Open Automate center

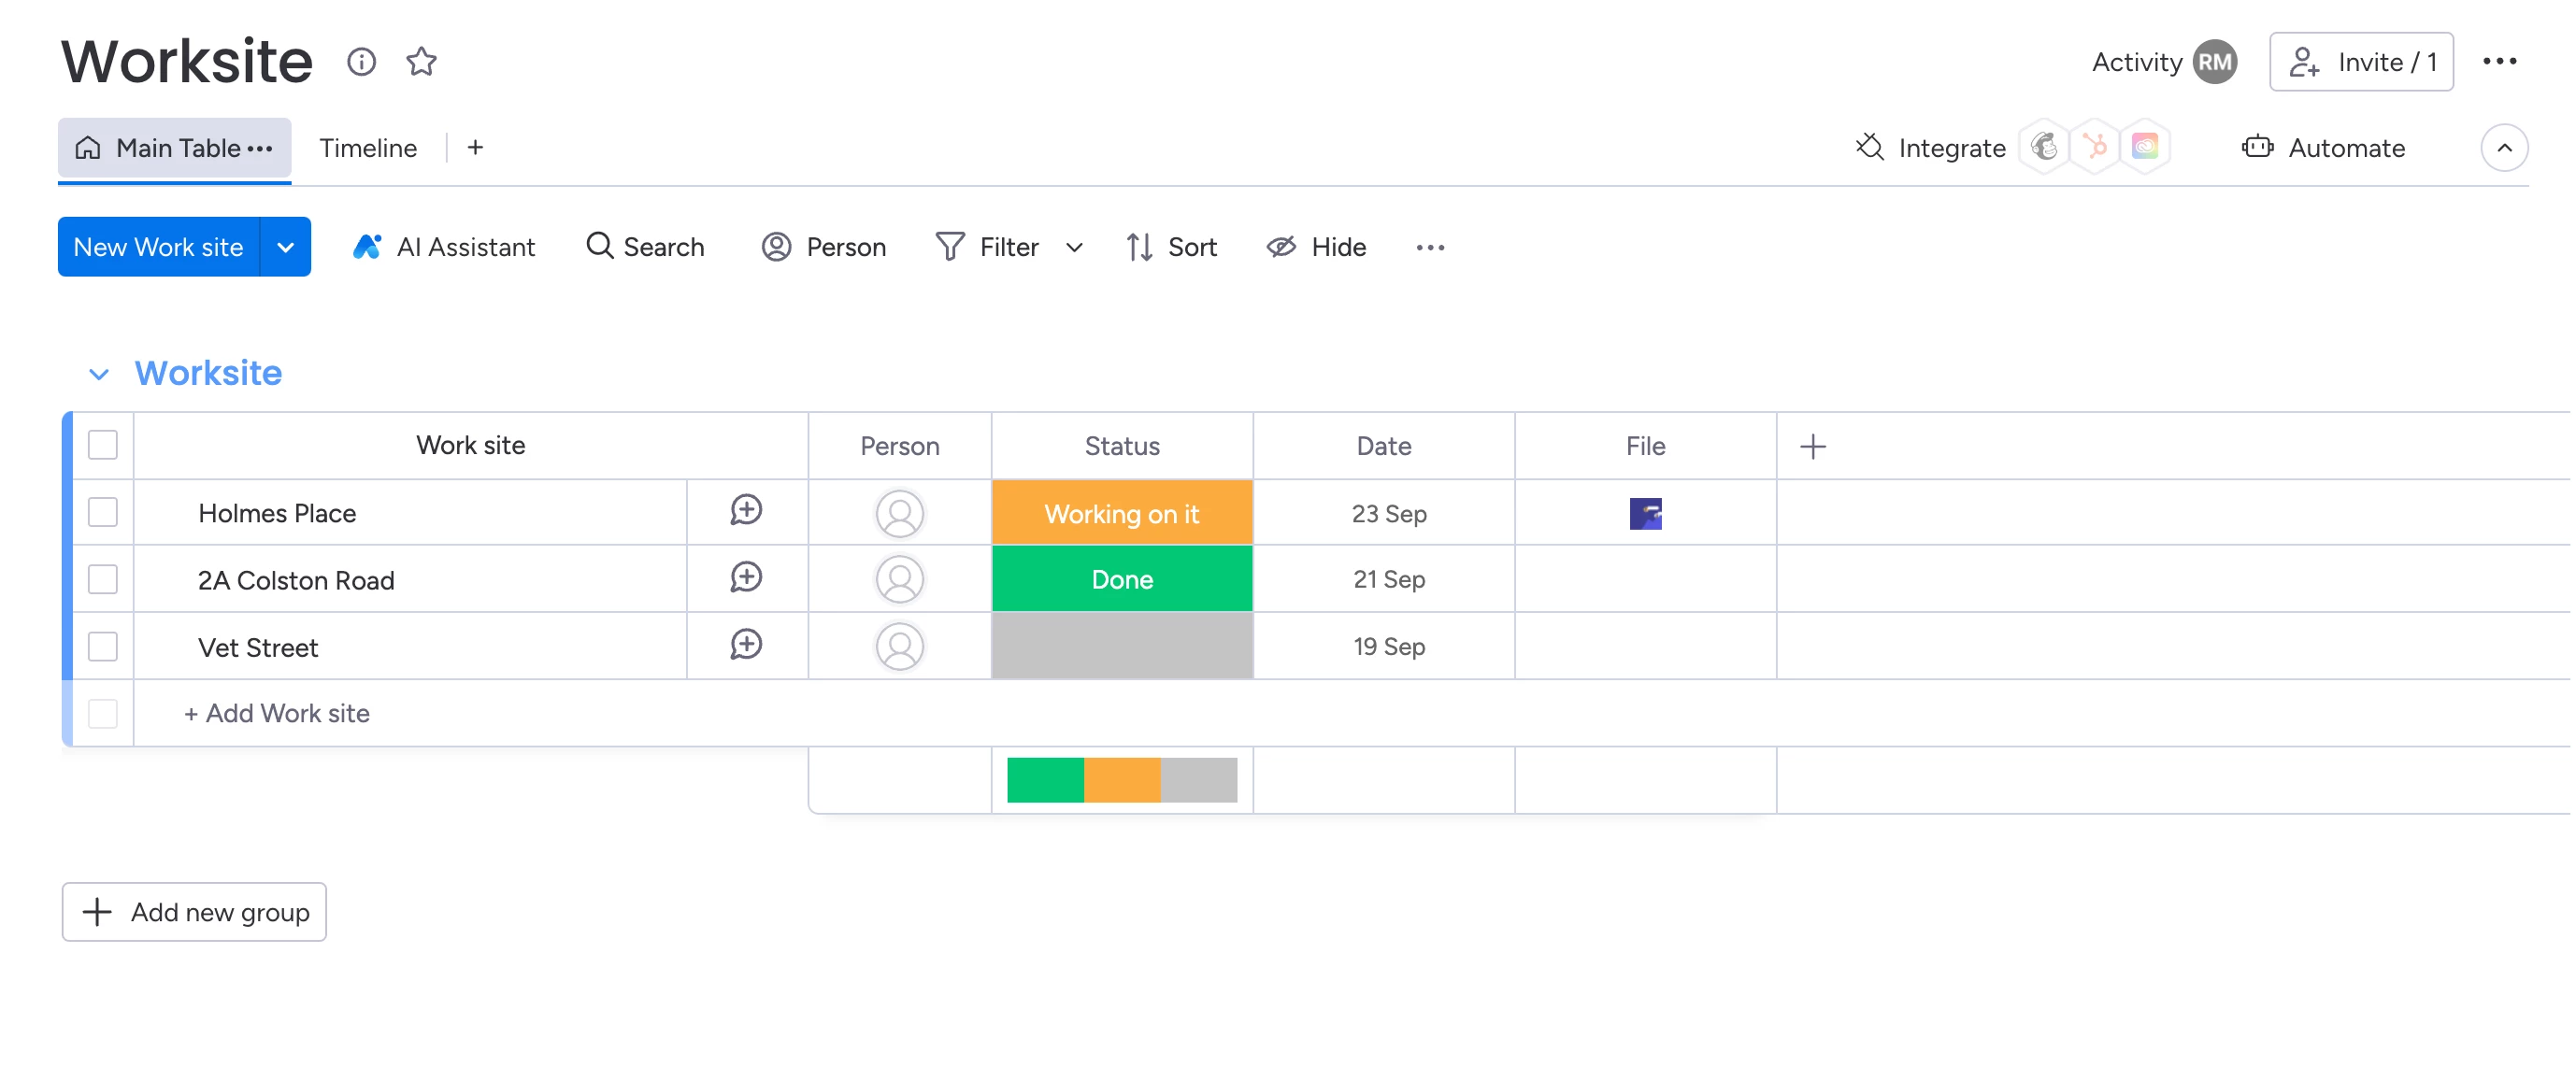(2323, 148)
